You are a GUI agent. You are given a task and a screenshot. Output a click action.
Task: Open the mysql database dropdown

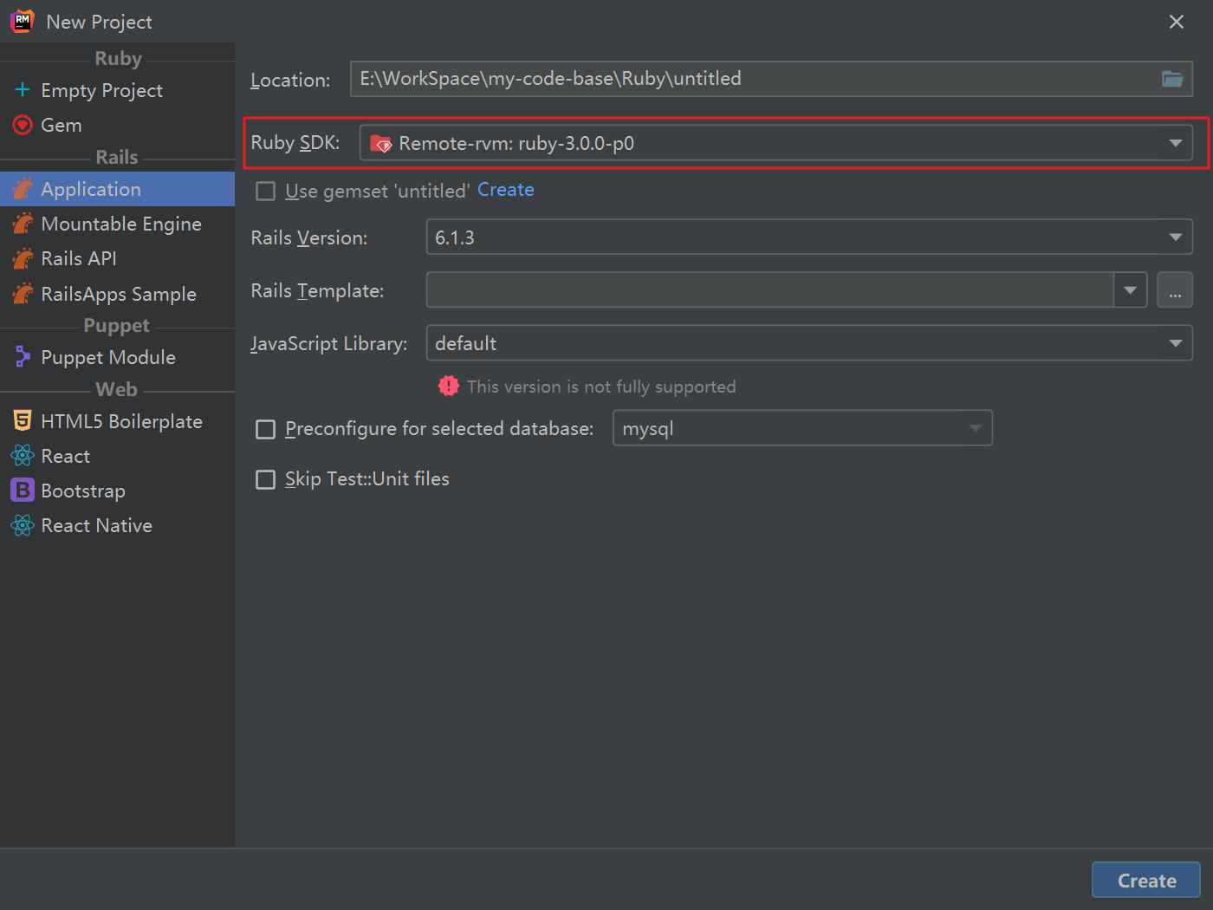pyautogui.click(x=802, y=427)
